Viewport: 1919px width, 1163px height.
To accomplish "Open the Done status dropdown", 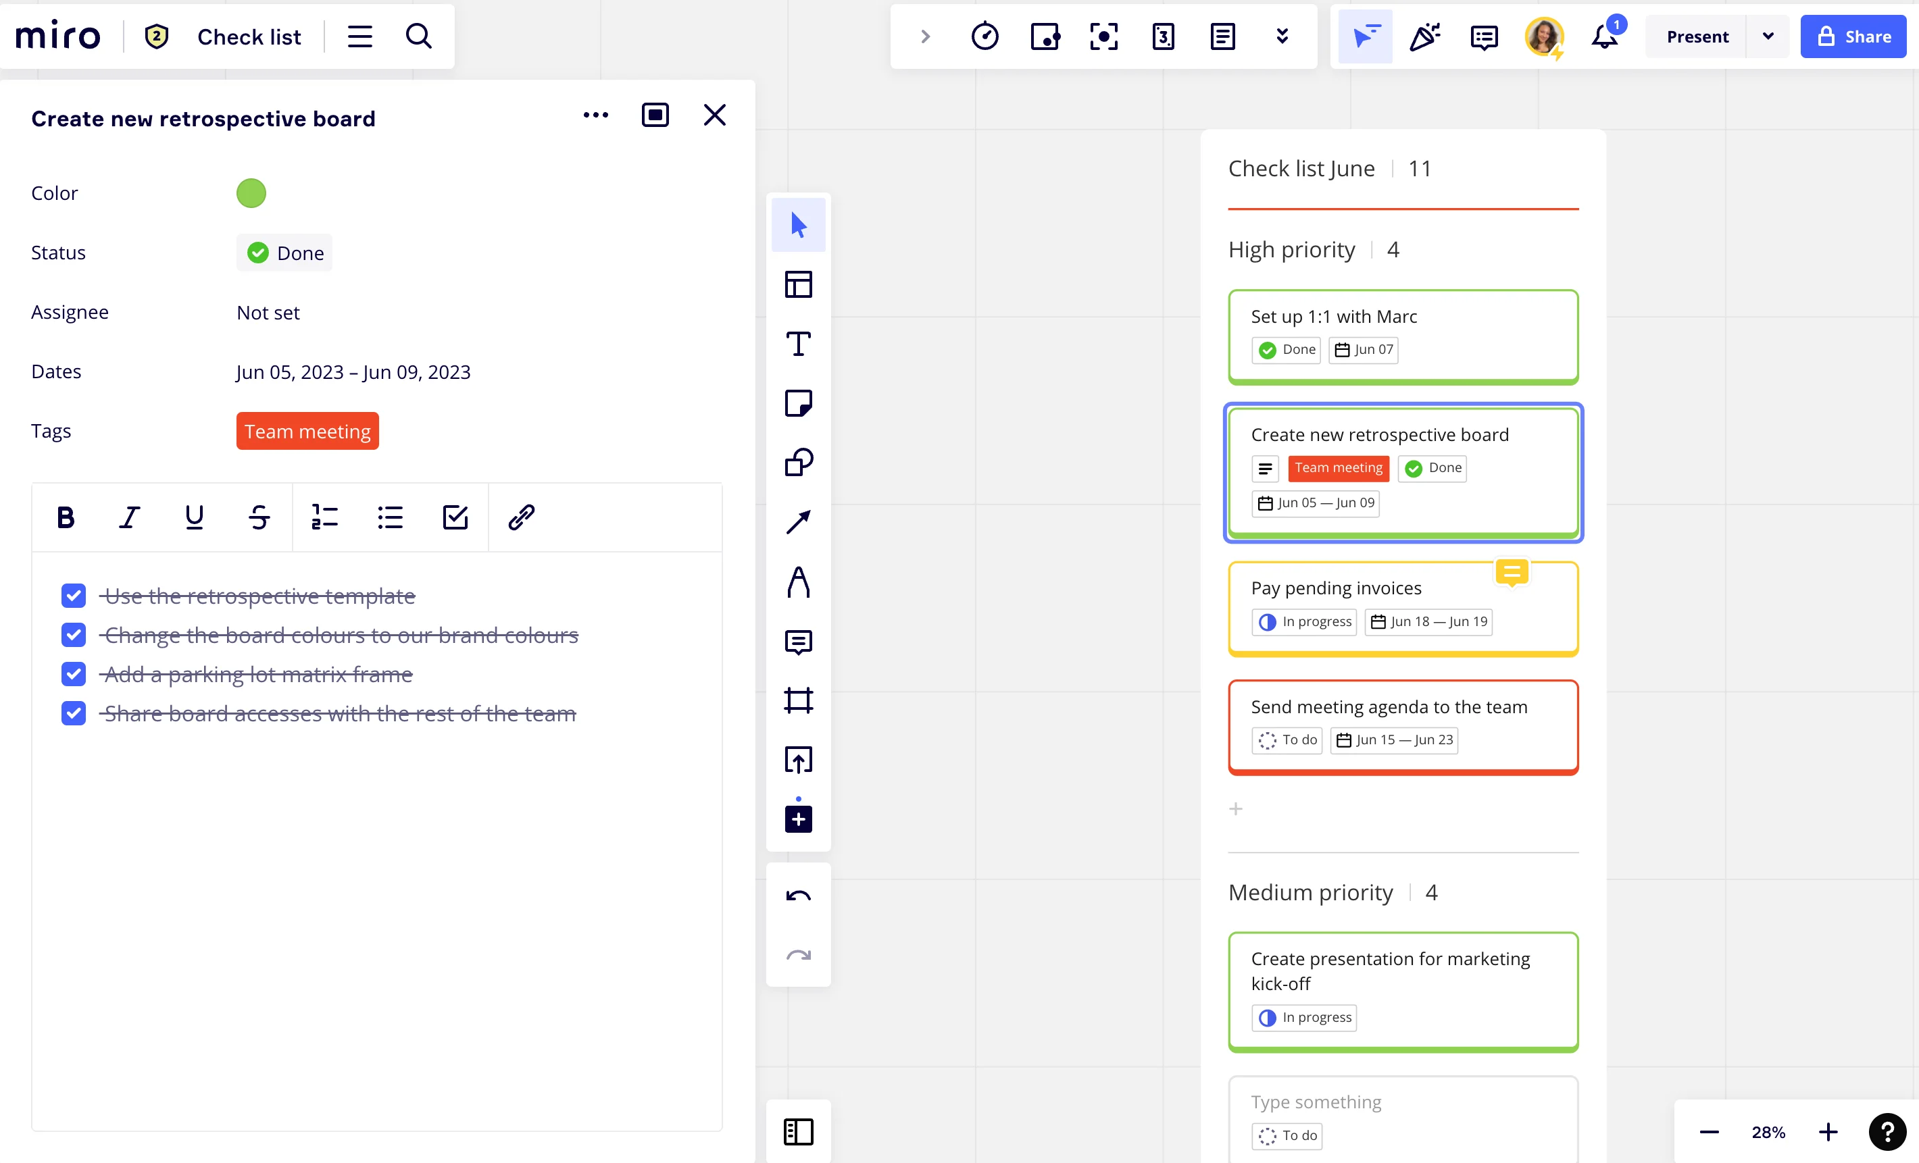I will (x=284, y=253).
